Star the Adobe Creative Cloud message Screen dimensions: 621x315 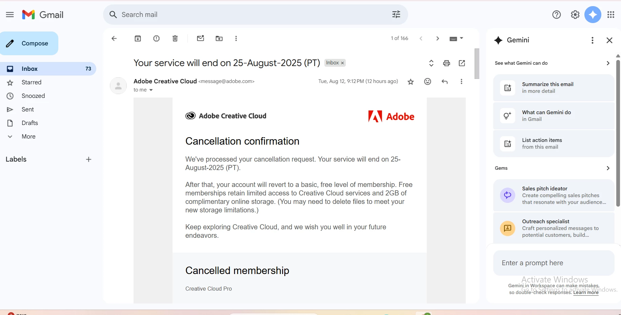click(410, 82)
